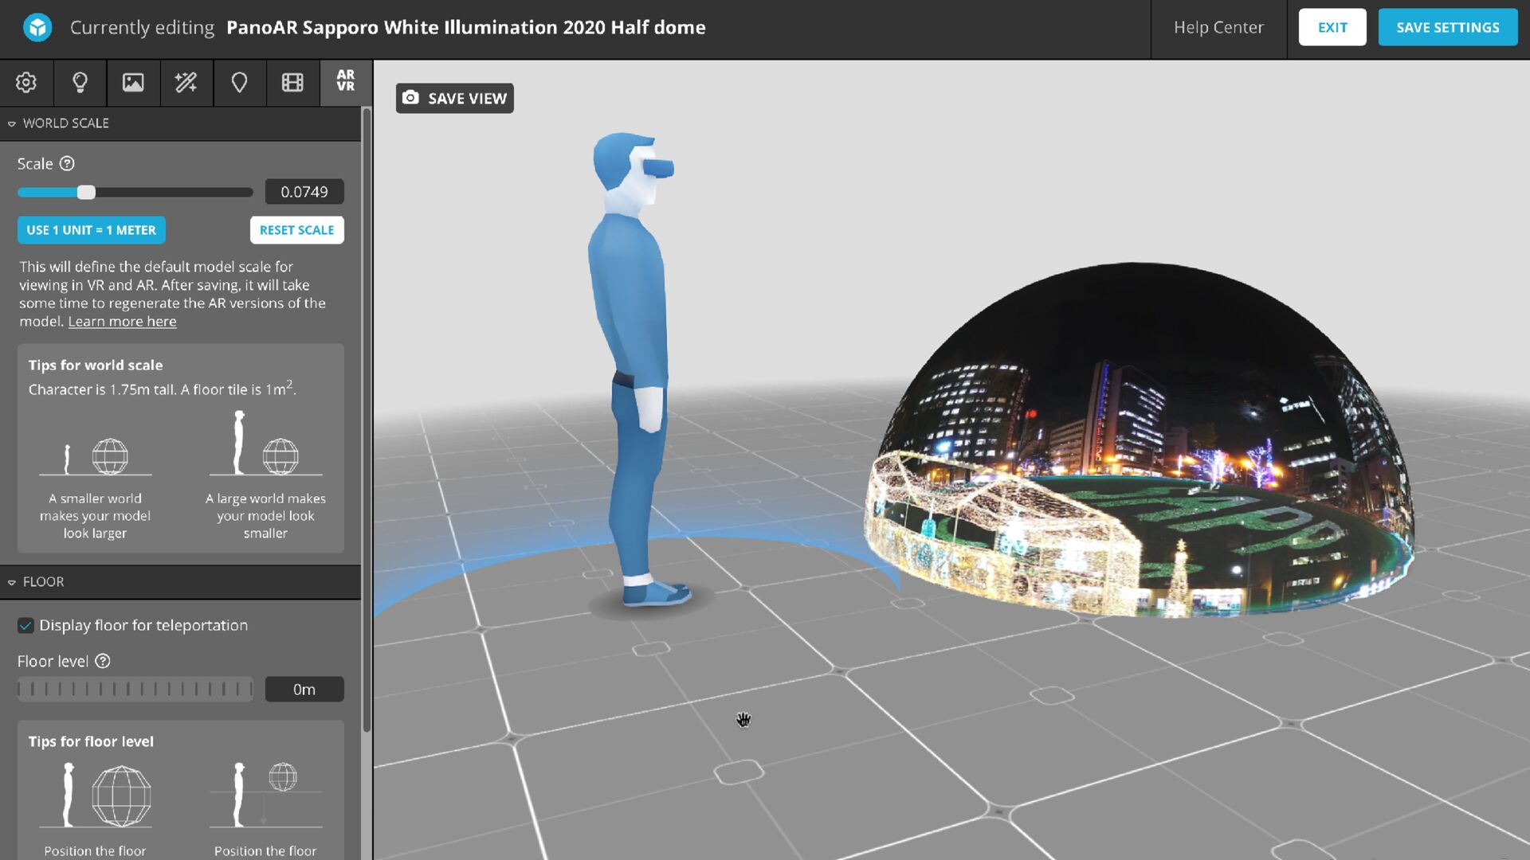This screenshot has width=1530, height=860.
Task: Click the smaller world scale tip illustration
Action: [95, 455]
